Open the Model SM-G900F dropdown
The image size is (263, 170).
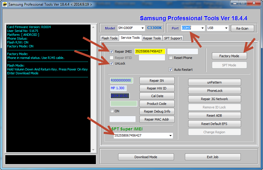(142, 28)
